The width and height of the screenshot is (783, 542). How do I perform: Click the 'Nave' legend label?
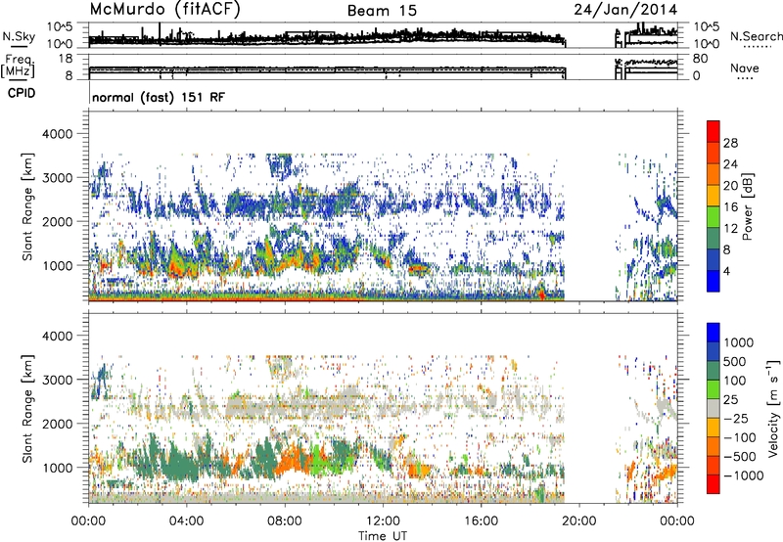(745, 68)
